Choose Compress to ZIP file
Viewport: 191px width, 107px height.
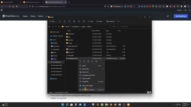[x=91, y=75]
